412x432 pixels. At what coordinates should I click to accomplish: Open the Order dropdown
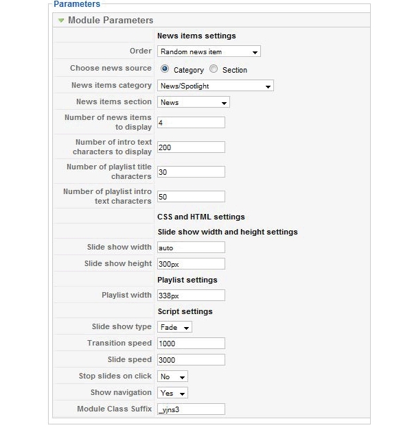click(209, 51)
